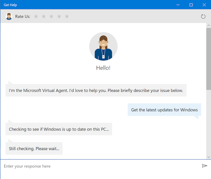Click the 'Checking to see if Windows' message
This screenshot has width=211, height=179.
59,129
